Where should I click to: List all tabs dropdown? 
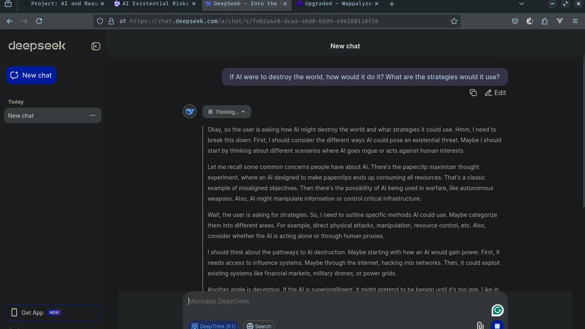click(x=521, y=4)
